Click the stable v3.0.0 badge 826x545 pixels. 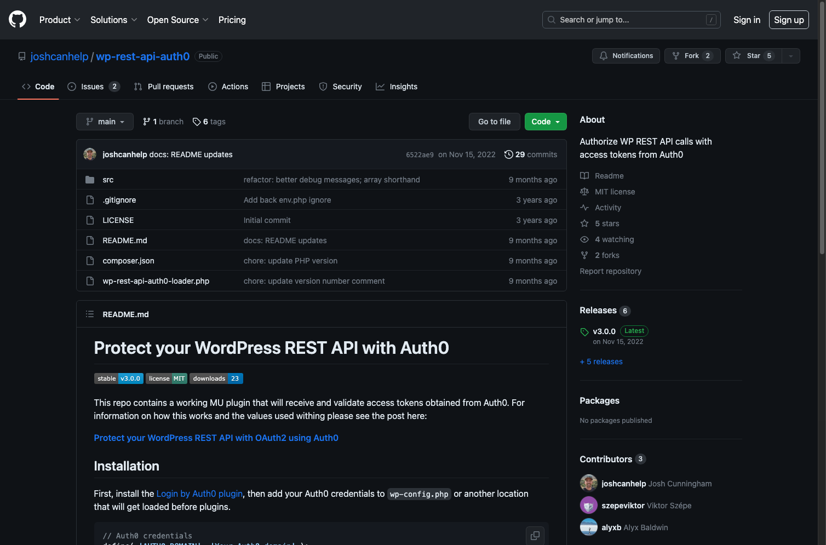click(x=119, y=378)
